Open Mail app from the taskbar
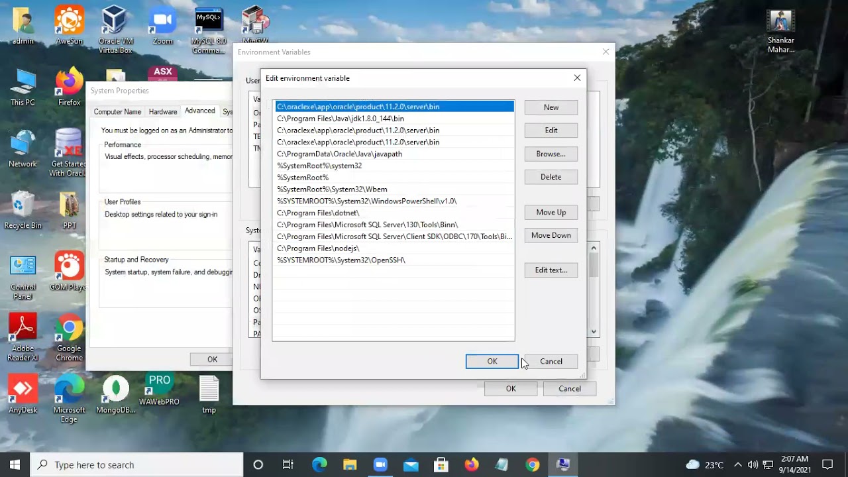The height and width of the screenshot is (477, 848). 411,464
